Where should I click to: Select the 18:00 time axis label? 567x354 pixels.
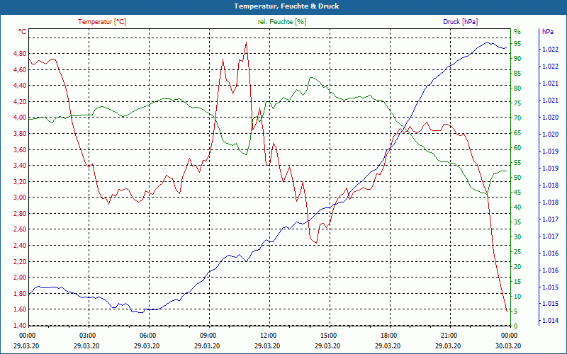click(x=388, y=336)
